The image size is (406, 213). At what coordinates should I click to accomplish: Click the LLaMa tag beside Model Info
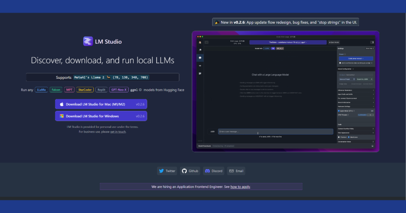[267, 48]
